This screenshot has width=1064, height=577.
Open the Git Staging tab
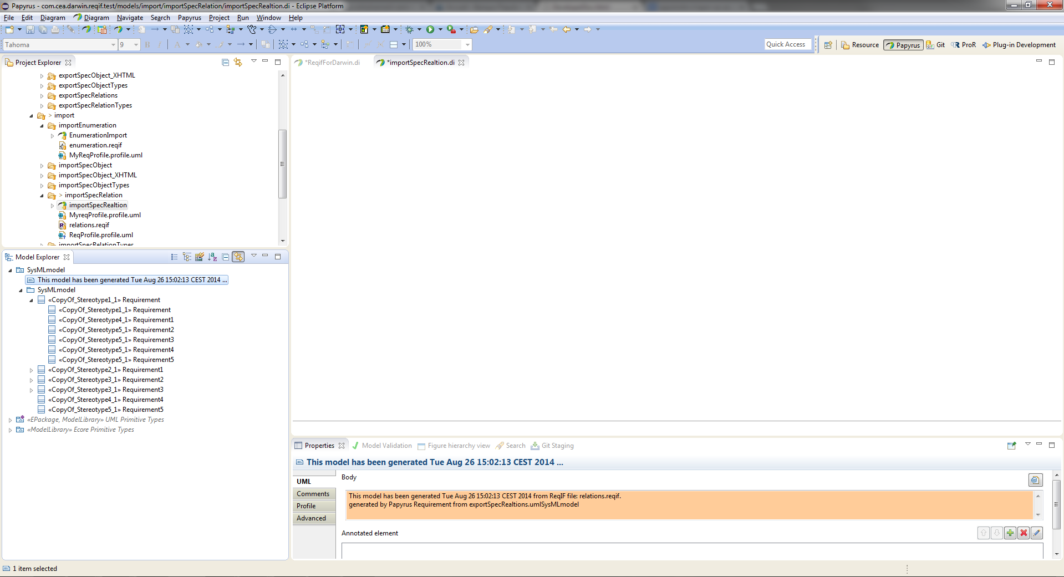click(552, 446)
